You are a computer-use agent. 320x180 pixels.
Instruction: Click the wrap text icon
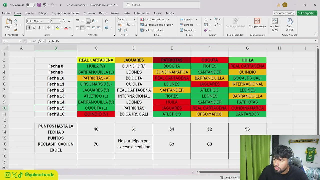[107, 21]
